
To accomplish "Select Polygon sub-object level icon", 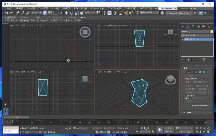I will 200,72.
